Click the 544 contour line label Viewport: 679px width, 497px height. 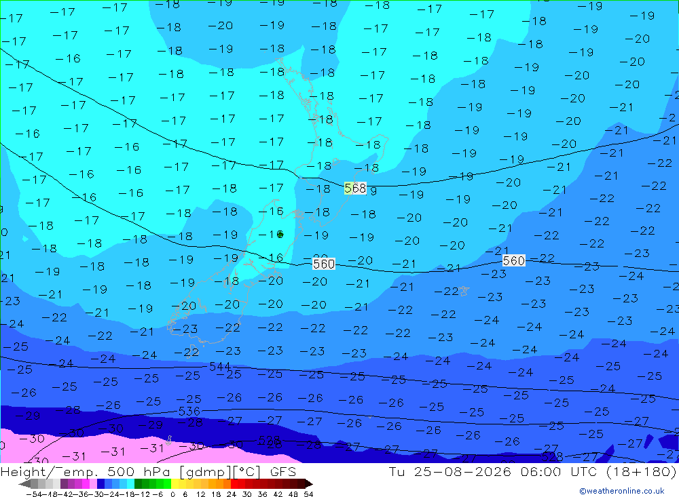click(x=220, y=367)
